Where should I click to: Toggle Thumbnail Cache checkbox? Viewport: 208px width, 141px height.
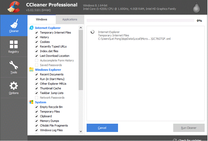click(x=37, y=88)
